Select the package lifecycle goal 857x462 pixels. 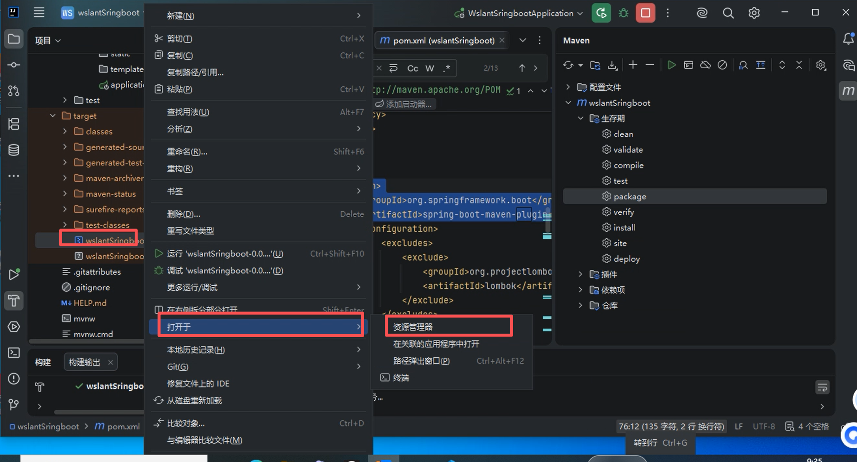(695, 196)
